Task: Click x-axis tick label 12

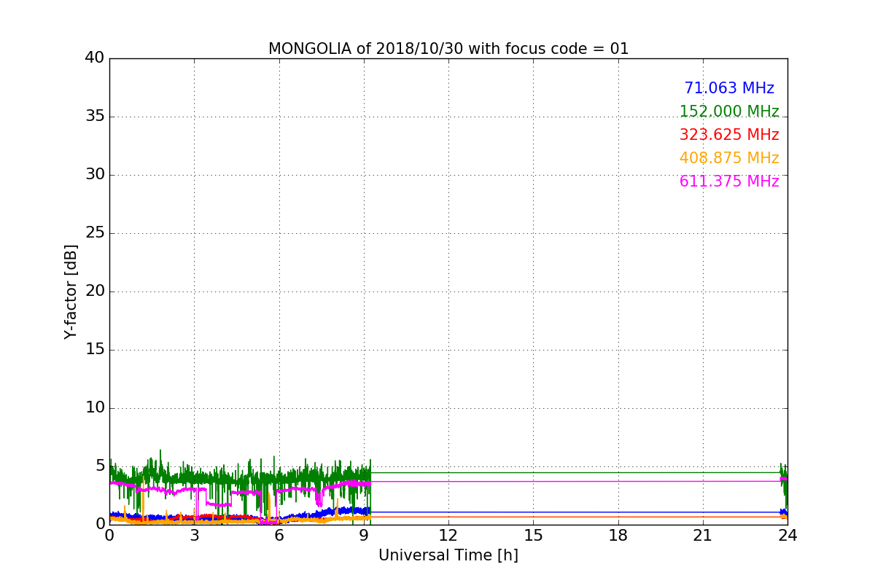Action: 448,535
